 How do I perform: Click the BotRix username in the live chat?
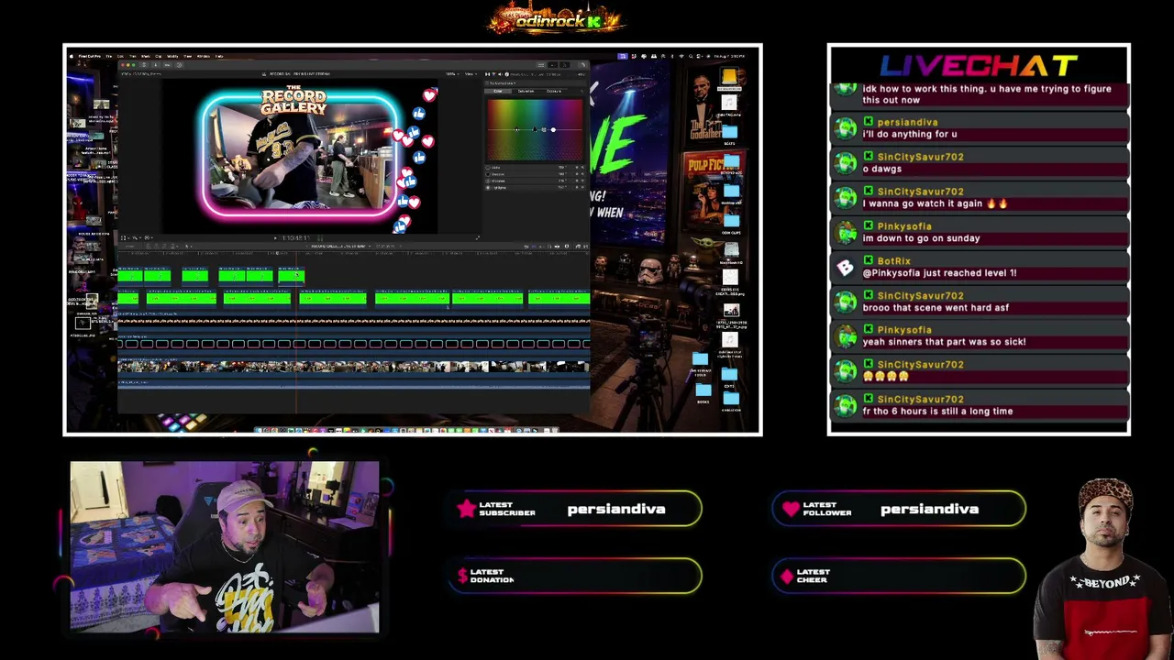[894, 260]
